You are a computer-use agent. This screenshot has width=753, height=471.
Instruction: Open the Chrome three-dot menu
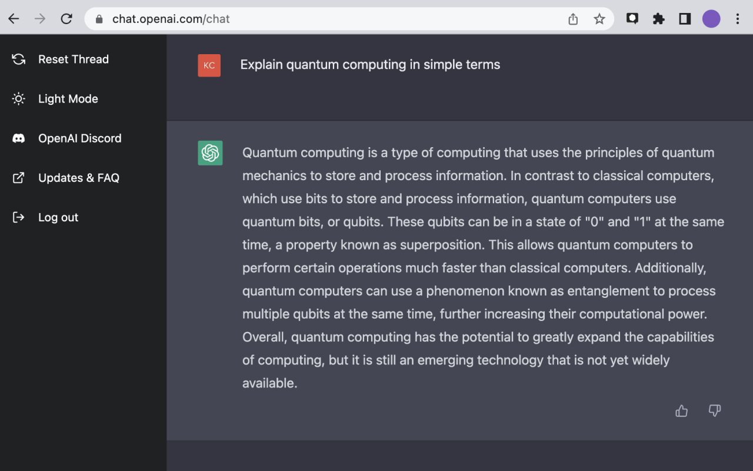[738, 19]
